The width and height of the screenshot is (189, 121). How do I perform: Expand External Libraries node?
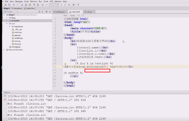click(4, 50)
